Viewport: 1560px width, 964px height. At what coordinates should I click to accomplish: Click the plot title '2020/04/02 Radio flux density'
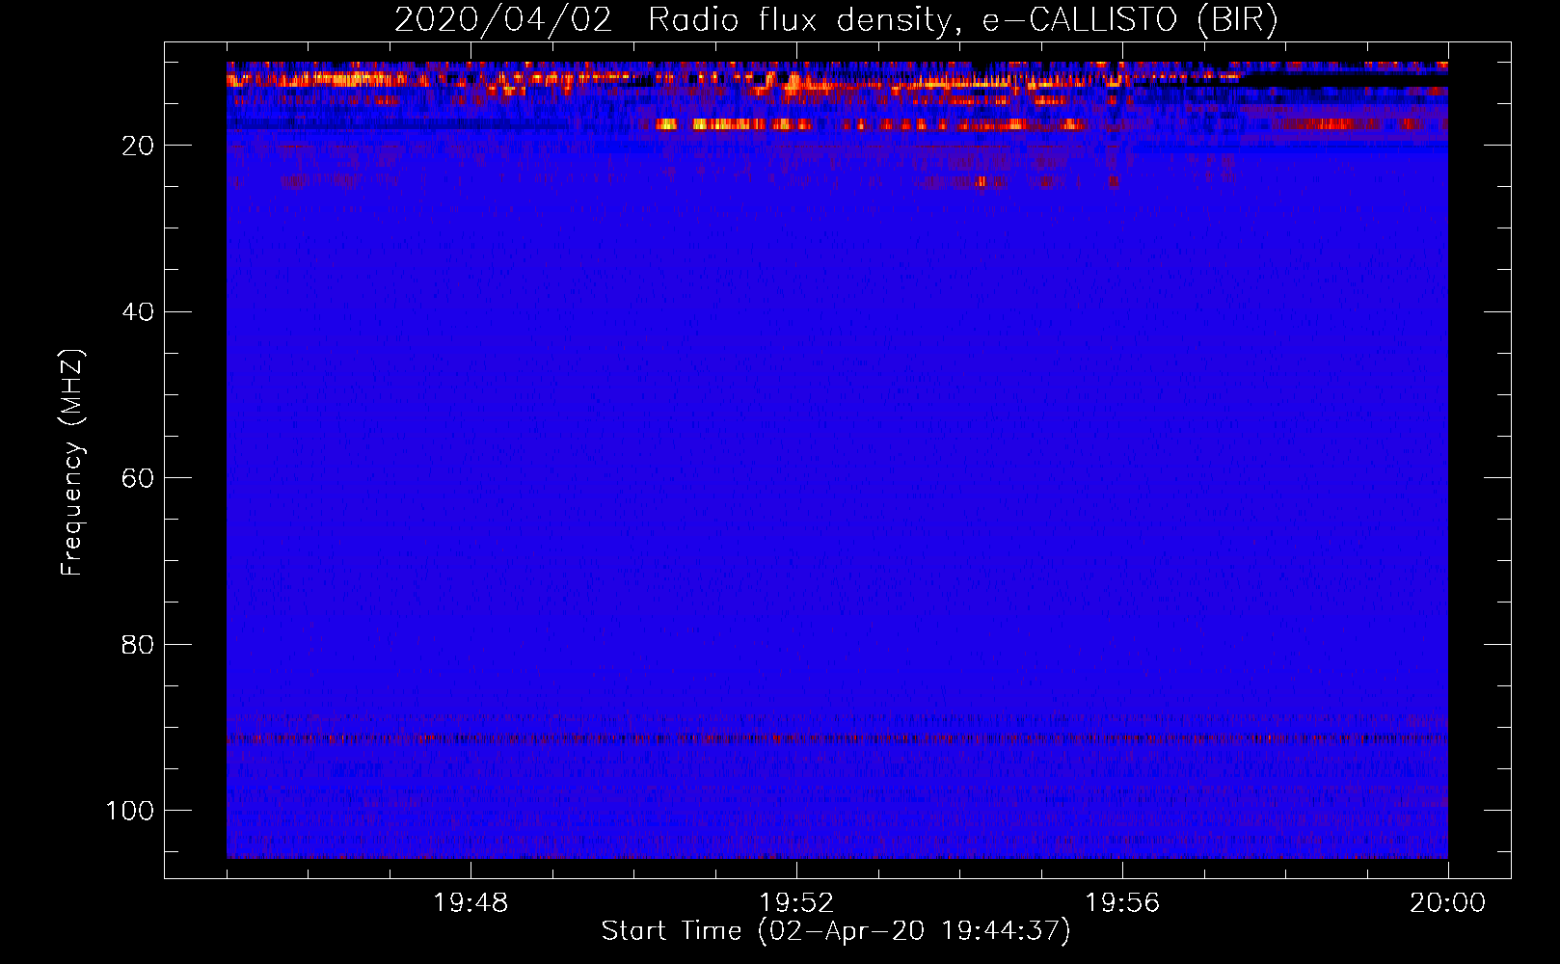click(x=836, y=19)
